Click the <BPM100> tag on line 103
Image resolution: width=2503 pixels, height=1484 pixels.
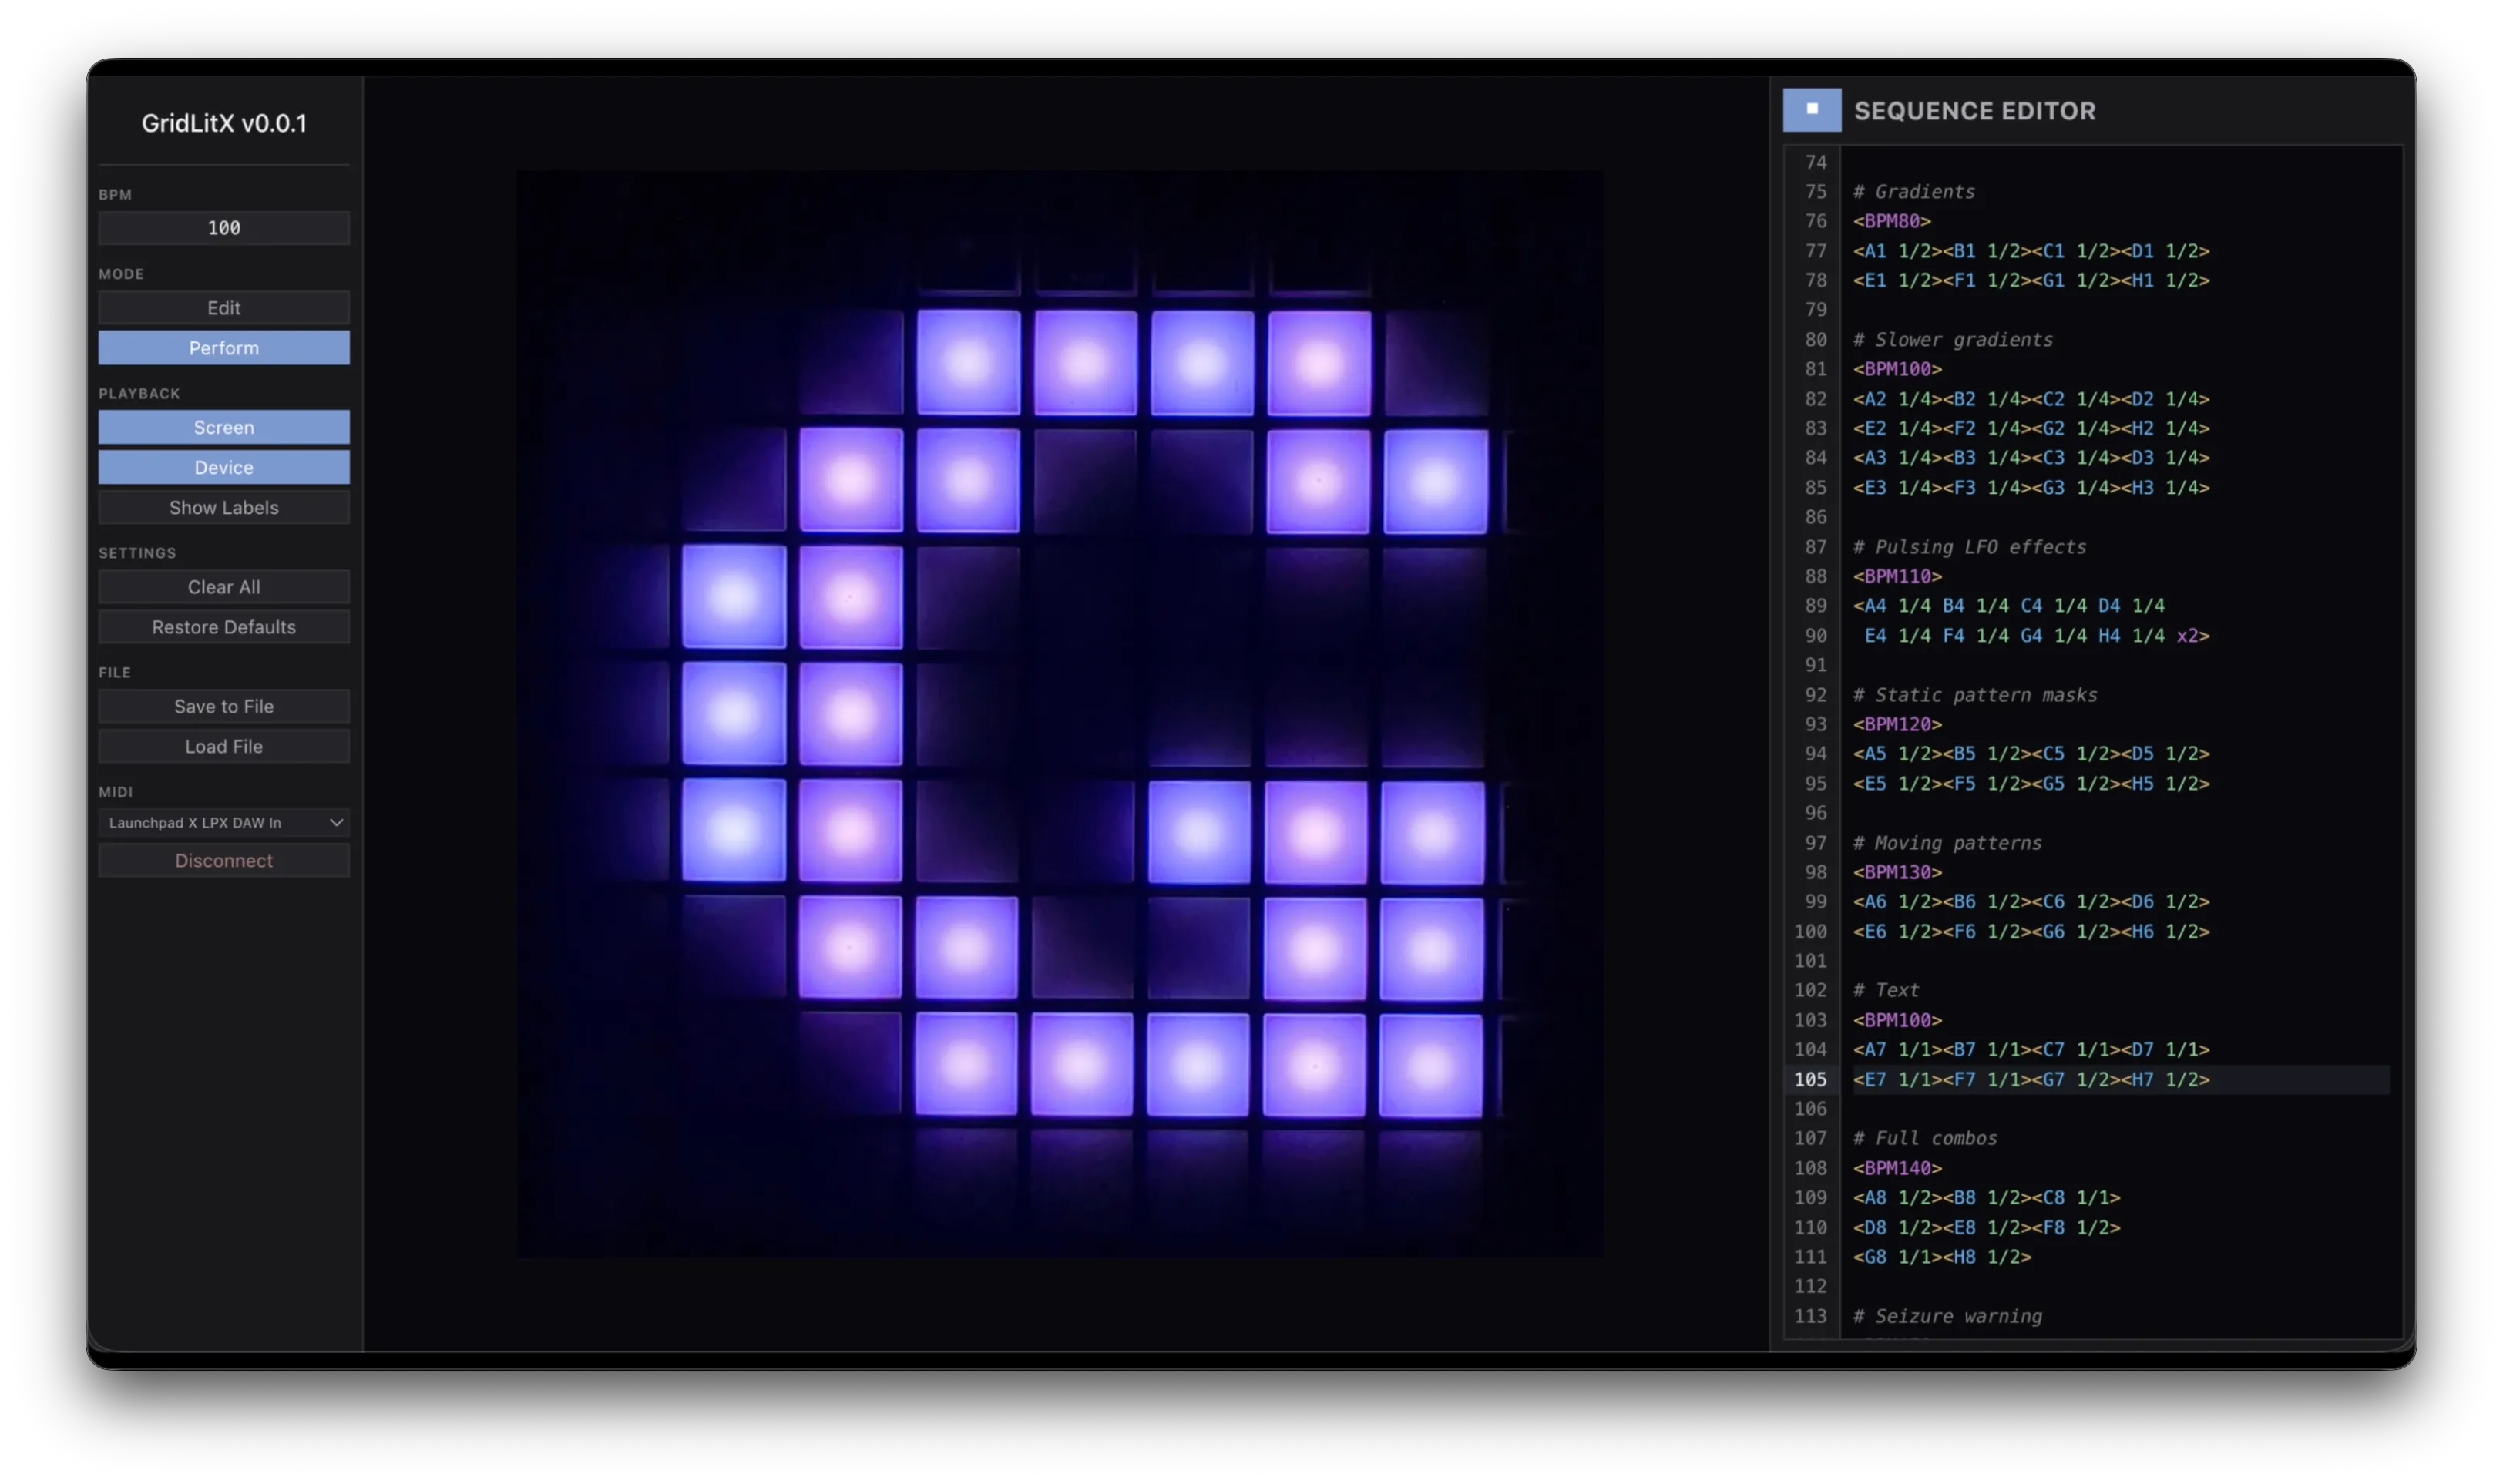pyautogui.click(x=1897, y=1020)
